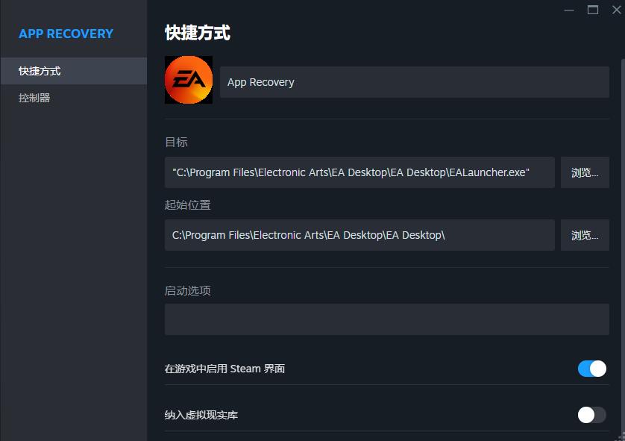Click the 起始位置 field label
Image resolution: width=625 pixels, height=441 pixels.
click(187, 204)
